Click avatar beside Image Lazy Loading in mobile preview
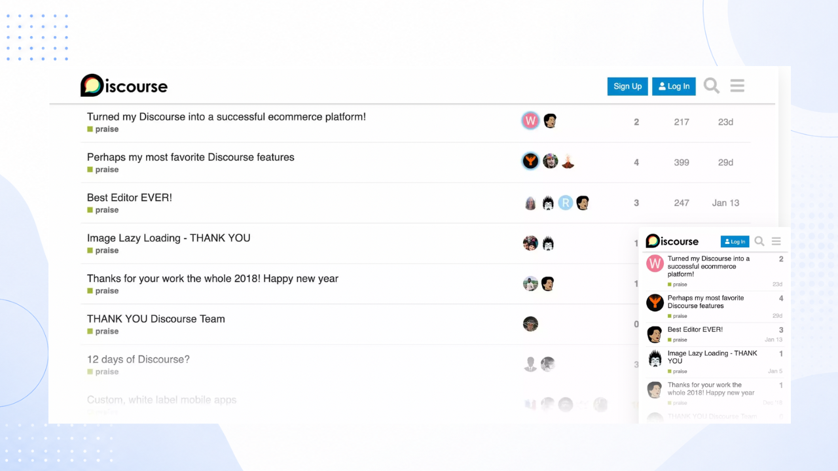 [x=655, y=358]
